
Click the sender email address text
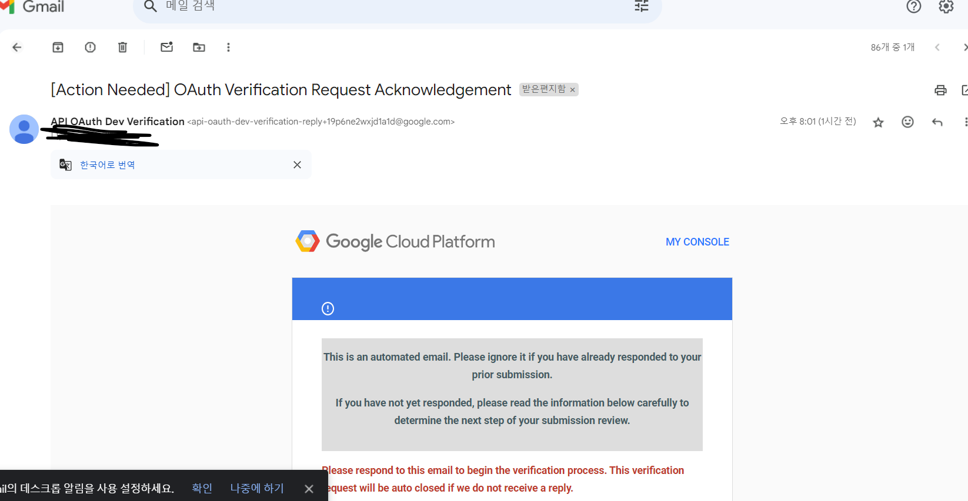click(321, 122)
